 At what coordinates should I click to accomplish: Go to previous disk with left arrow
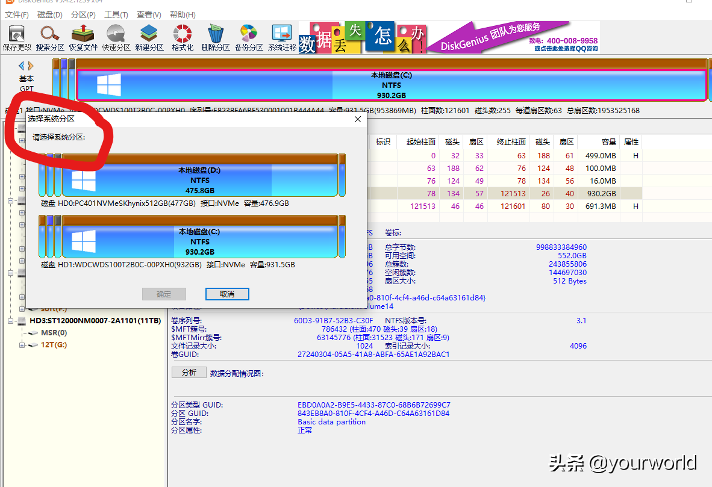21,66
